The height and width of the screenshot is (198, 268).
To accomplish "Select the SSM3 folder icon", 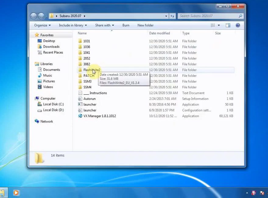I will [x=80, y=81].
